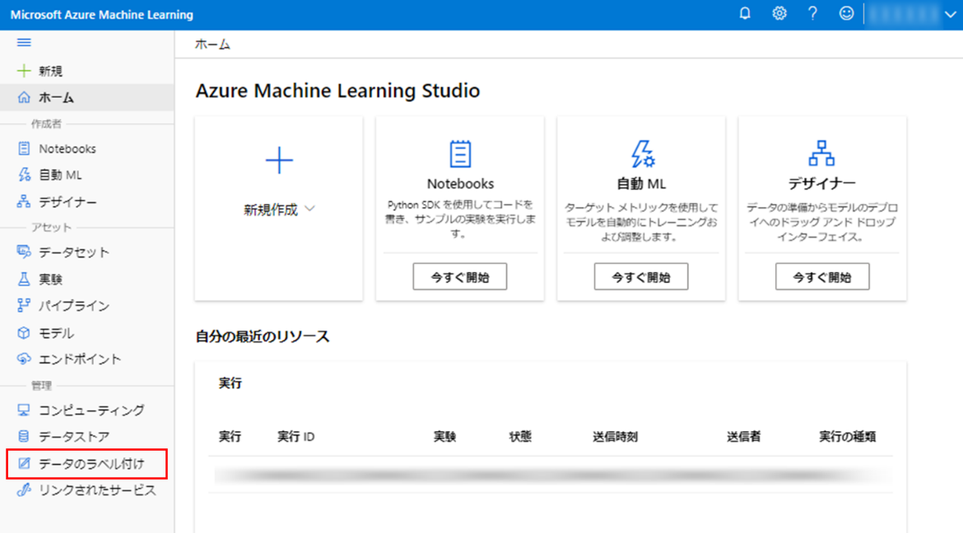The width and height of the screenshot is (963, 533).
Task: Click the 送信時刻 column header
Action: (616, 437)
